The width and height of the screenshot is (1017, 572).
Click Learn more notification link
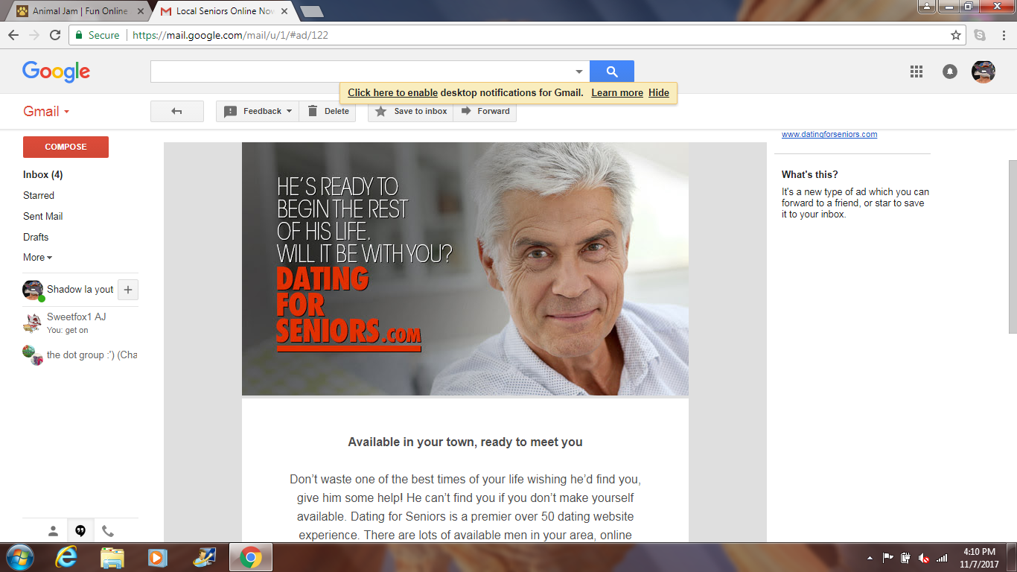pyautogui.click(x=617, y=92)
